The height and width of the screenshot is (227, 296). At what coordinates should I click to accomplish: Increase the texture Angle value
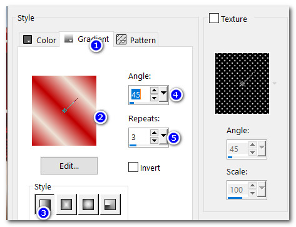[253, 145]
